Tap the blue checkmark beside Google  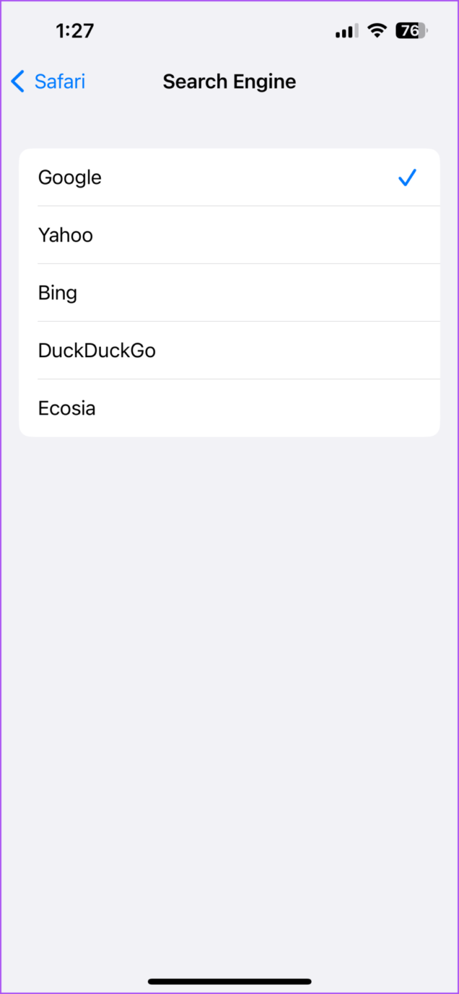coord(407,177)
